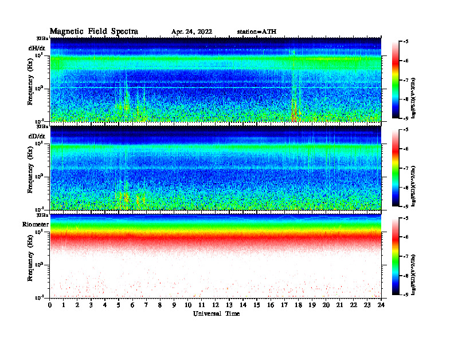Image resolution: width=454 pixels, height=350 pixels.
Task: Click hour "2" on the time axis
Action: 77,305
